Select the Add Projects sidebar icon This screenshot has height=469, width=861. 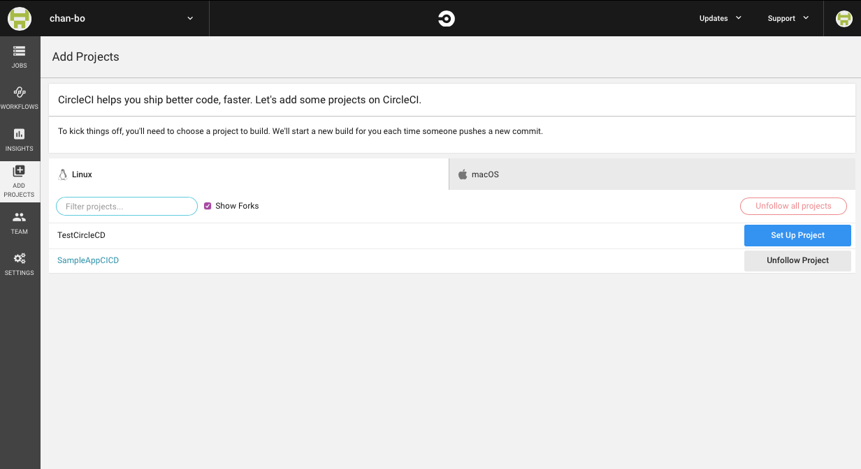pos(20,172)
